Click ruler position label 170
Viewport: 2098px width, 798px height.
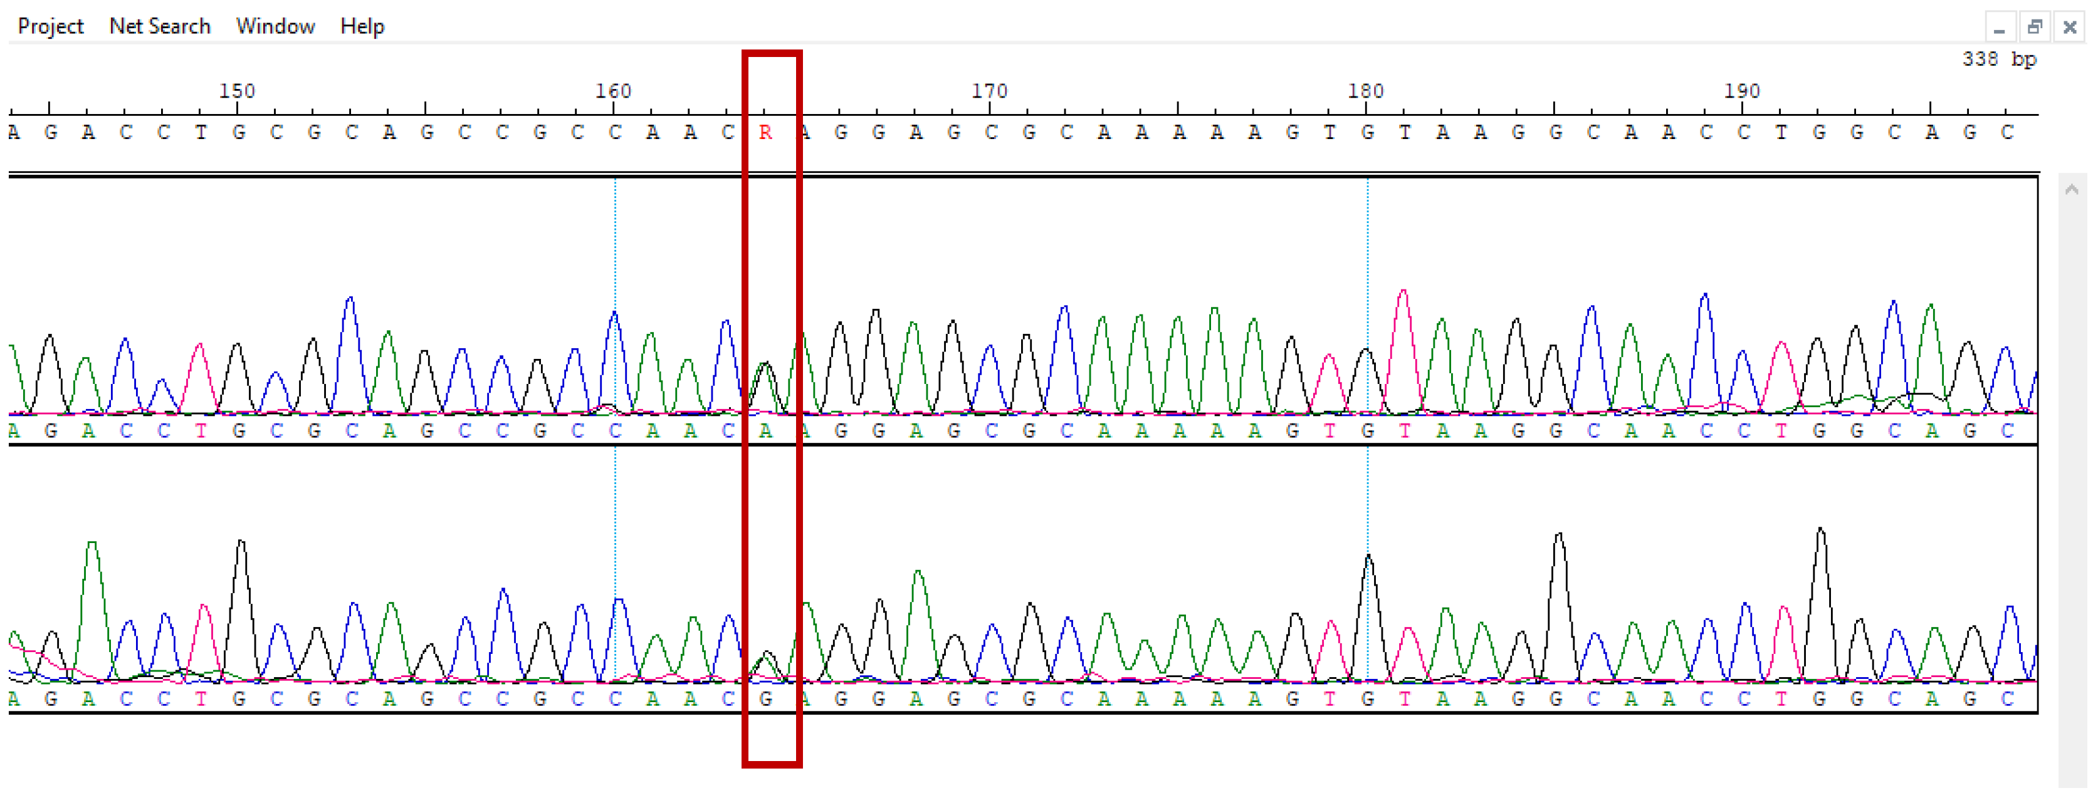(x=990, y=91)
